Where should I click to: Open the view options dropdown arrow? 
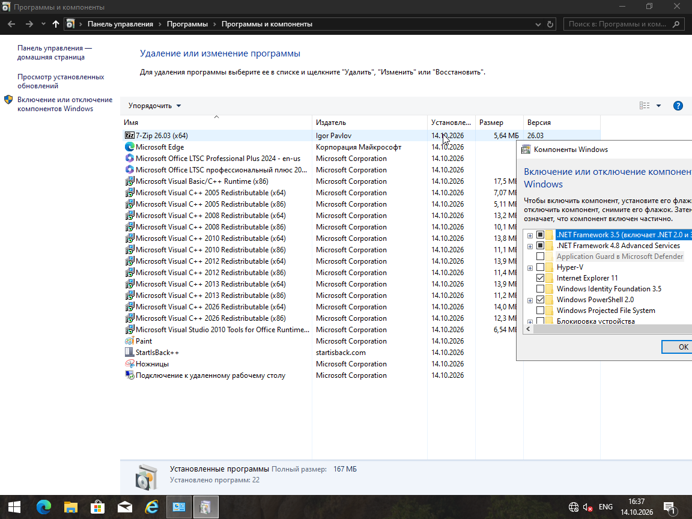coord(658,106)
